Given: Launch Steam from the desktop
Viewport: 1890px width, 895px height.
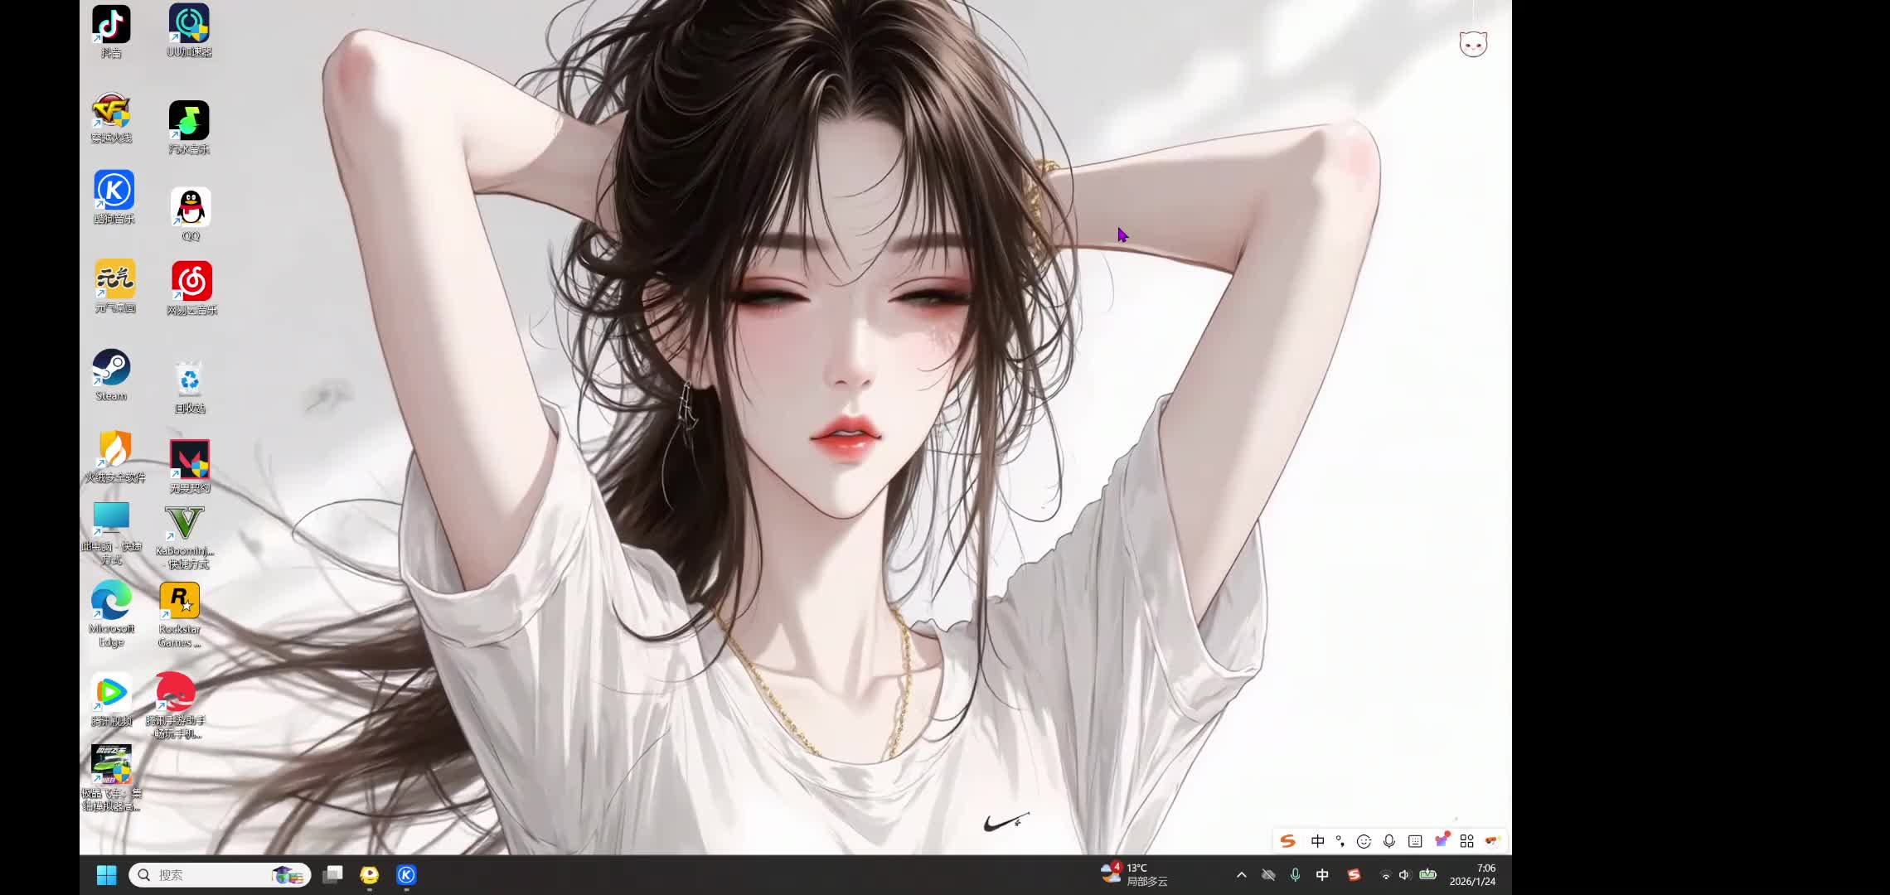Looking at the screenshot, I should point(112,367).
